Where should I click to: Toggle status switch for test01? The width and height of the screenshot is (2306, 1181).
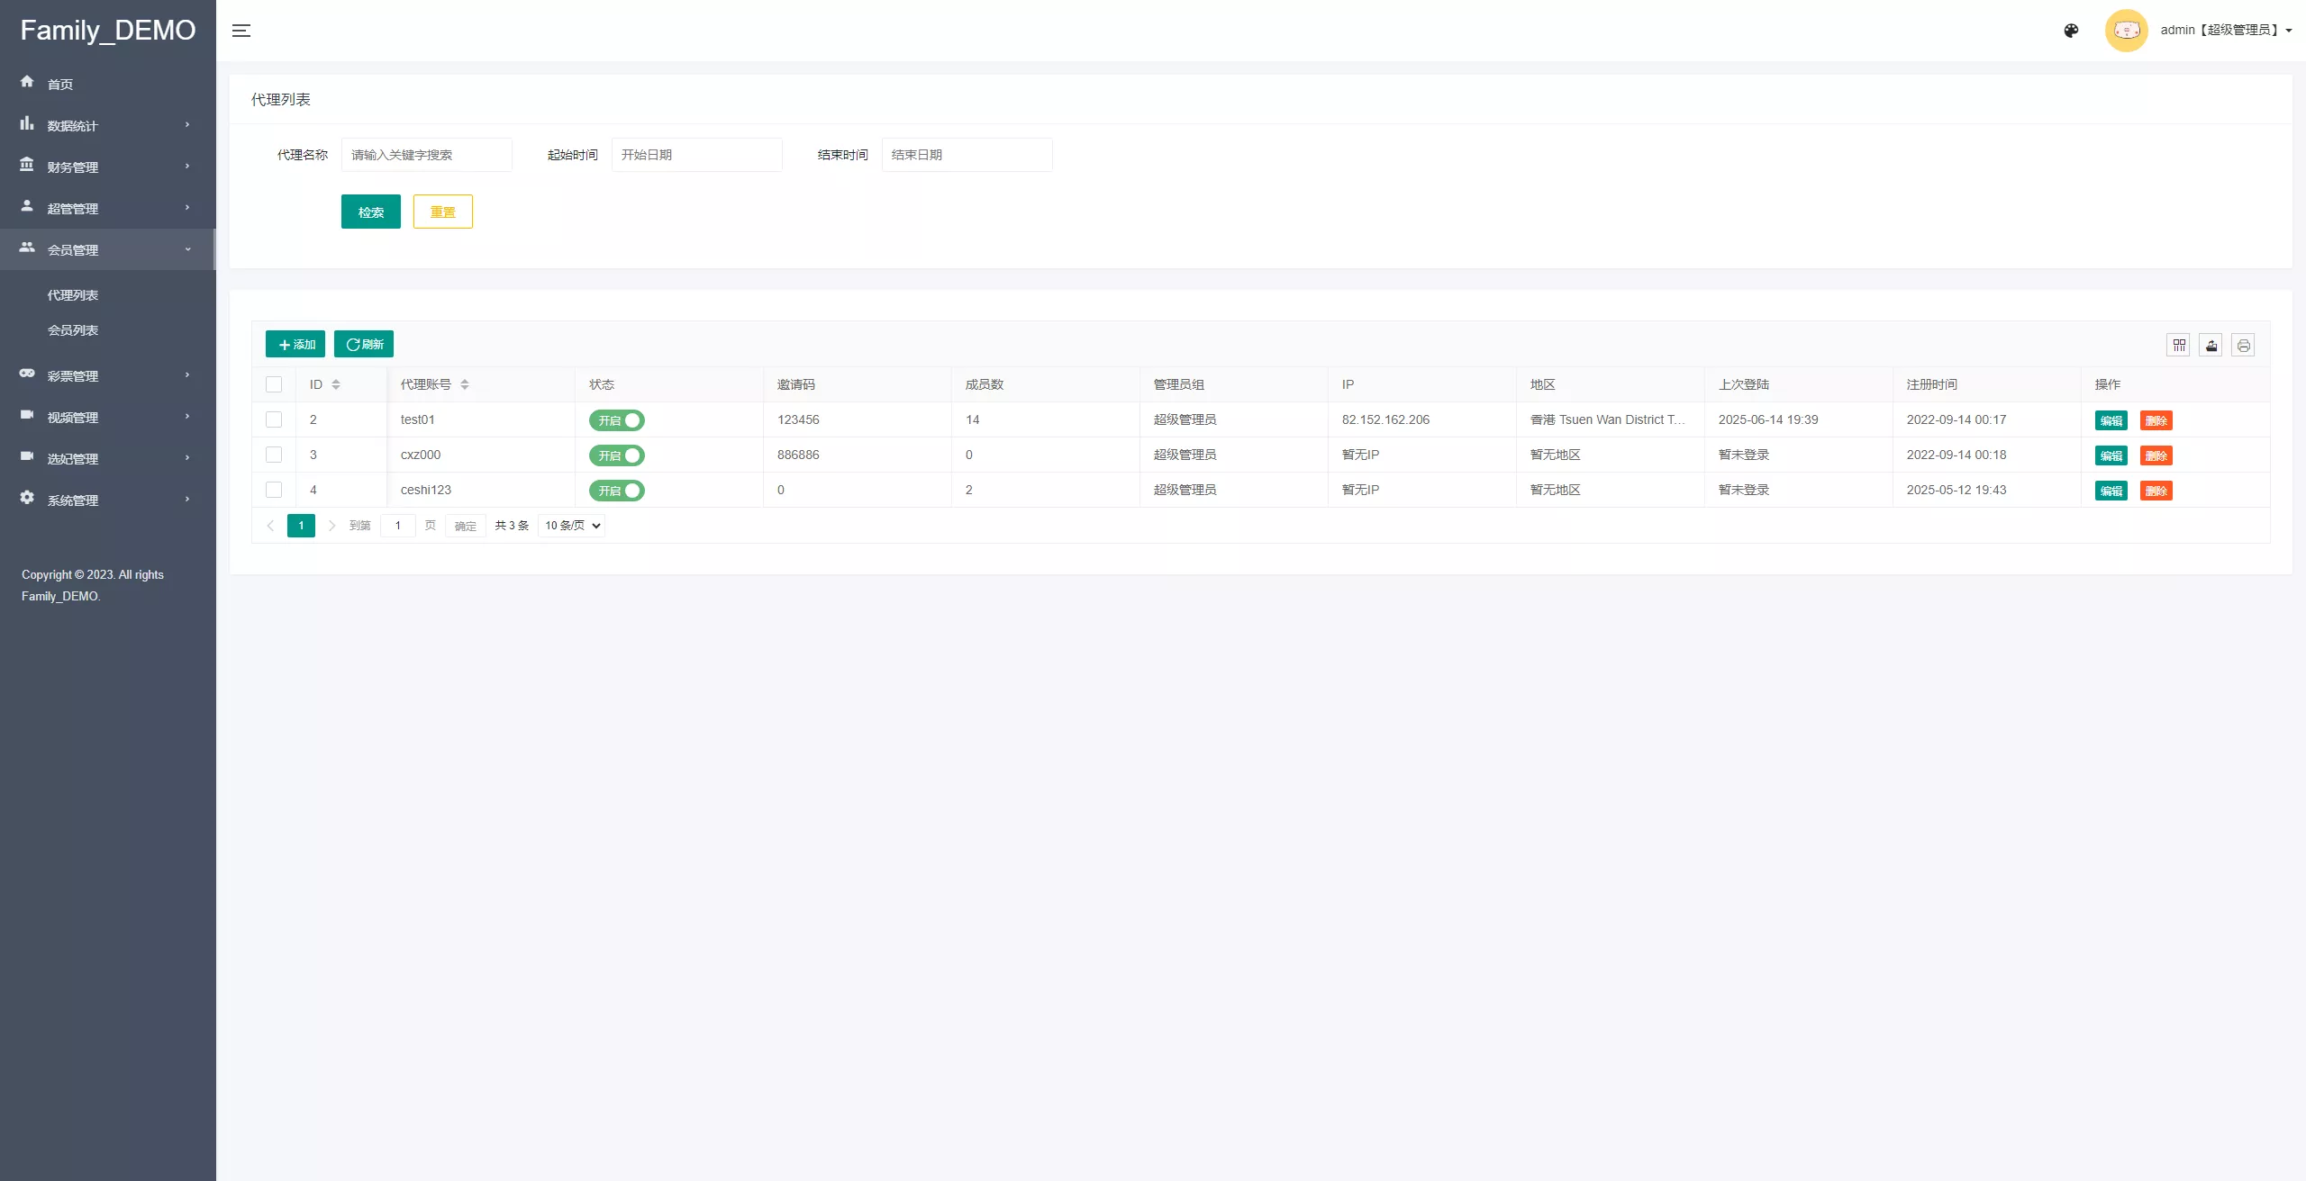[617, 420]
